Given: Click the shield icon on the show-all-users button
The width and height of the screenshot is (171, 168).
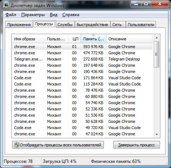Looking at the screenshot, I should coord(17,145).
